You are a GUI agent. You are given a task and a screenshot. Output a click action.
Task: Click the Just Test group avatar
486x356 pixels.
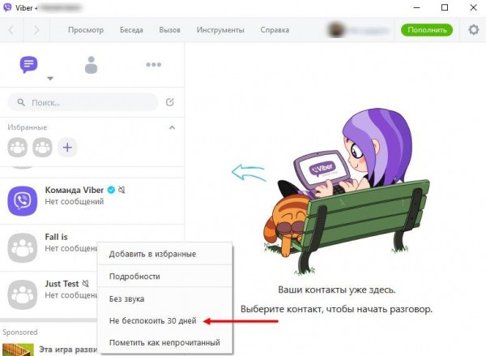pyautogui.click(x=23, y=294)
